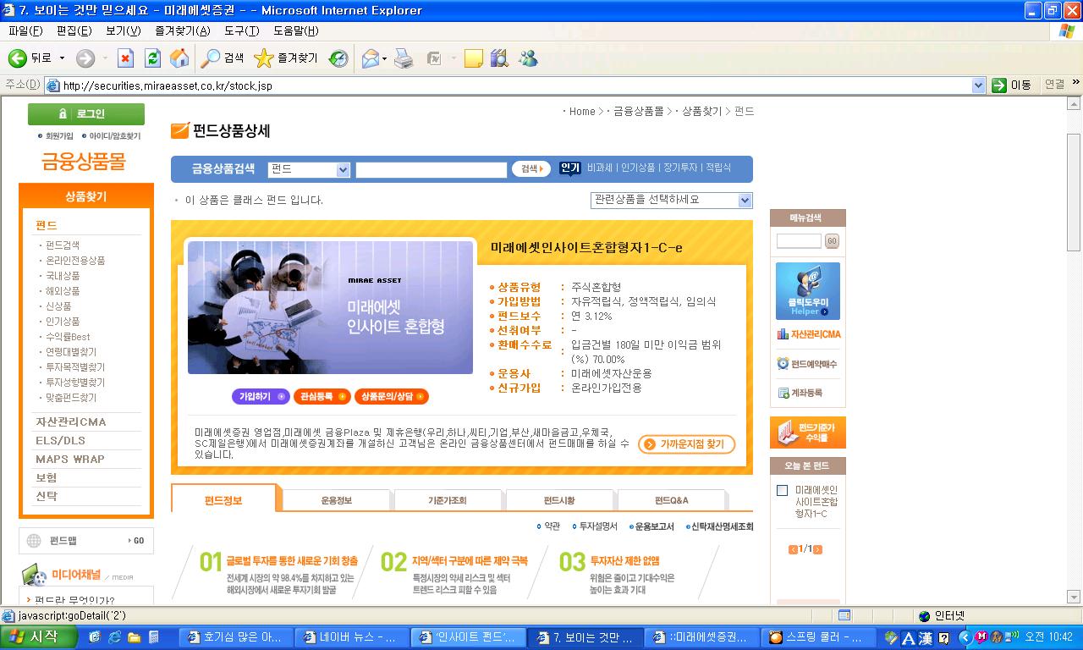The height and width of the screenshot is (650, 1083).
Task: Open the 도움말(H) menu
Action: (x=295, y=31)
